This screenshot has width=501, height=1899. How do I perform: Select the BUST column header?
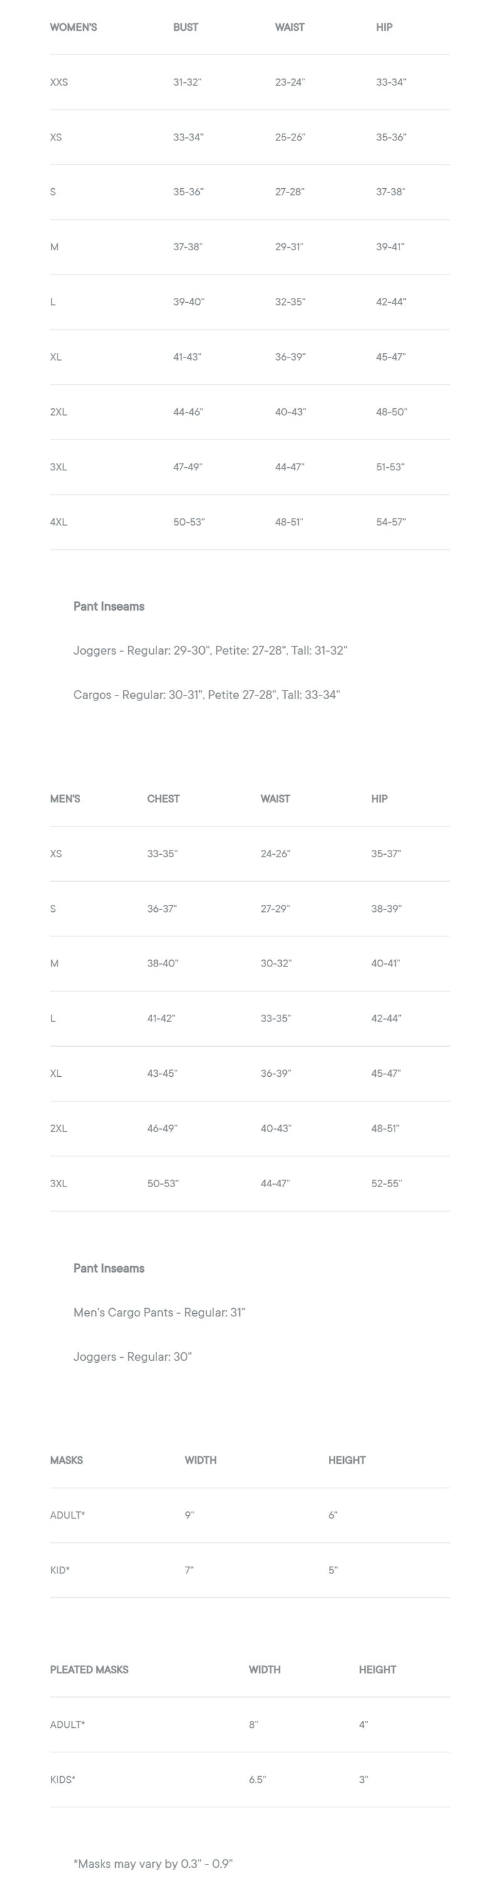coord(185,27)
